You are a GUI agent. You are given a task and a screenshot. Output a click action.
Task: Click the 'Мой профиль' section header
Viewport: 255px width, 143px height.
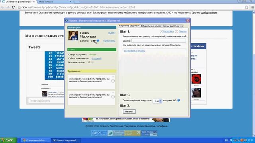(x=92, y=27)
